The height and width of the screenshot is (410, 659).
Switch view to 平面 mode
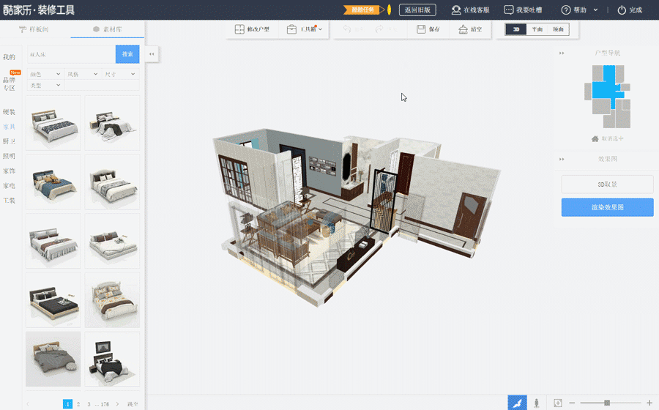(x=537, y=29)
